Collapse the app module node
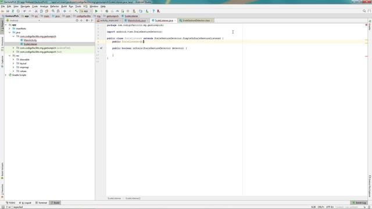The height and width of the screenshot is (209, 372). (6, 25)
